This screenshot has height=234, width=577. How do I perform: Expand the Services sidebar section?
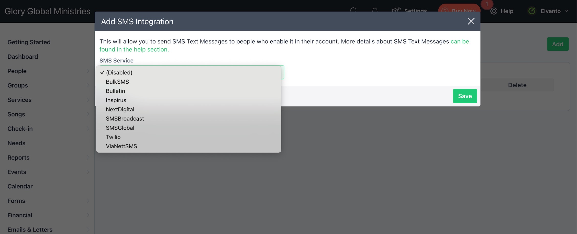coord(48,100)
